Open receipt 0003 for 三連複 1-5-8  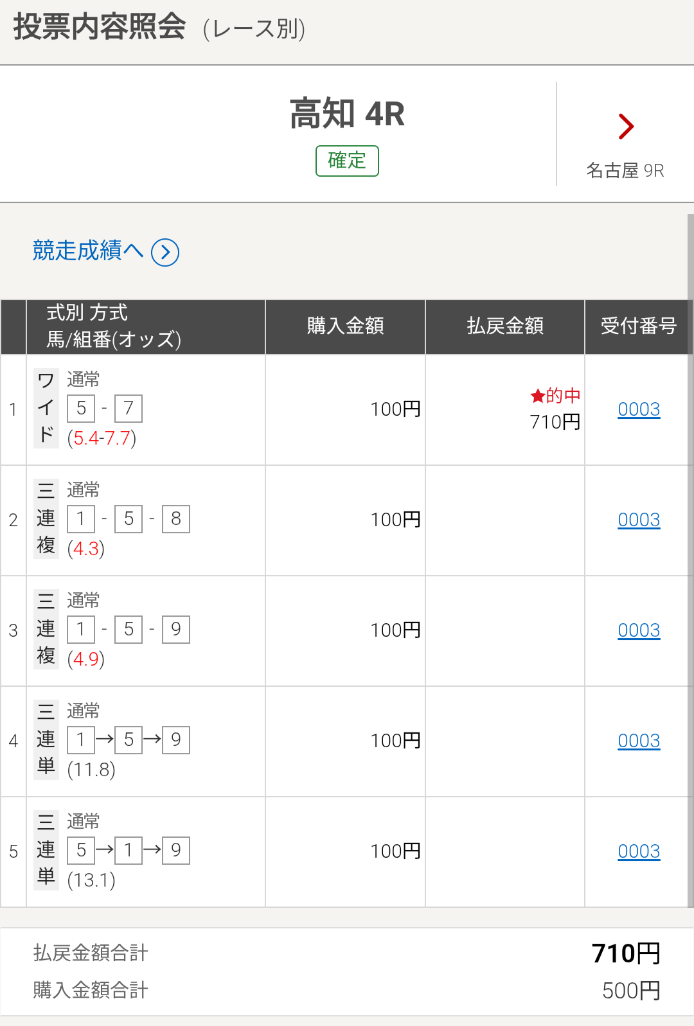[639, 520]
